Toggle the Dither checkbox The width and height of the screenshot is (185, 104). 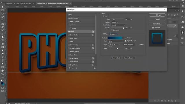point(139,44)
